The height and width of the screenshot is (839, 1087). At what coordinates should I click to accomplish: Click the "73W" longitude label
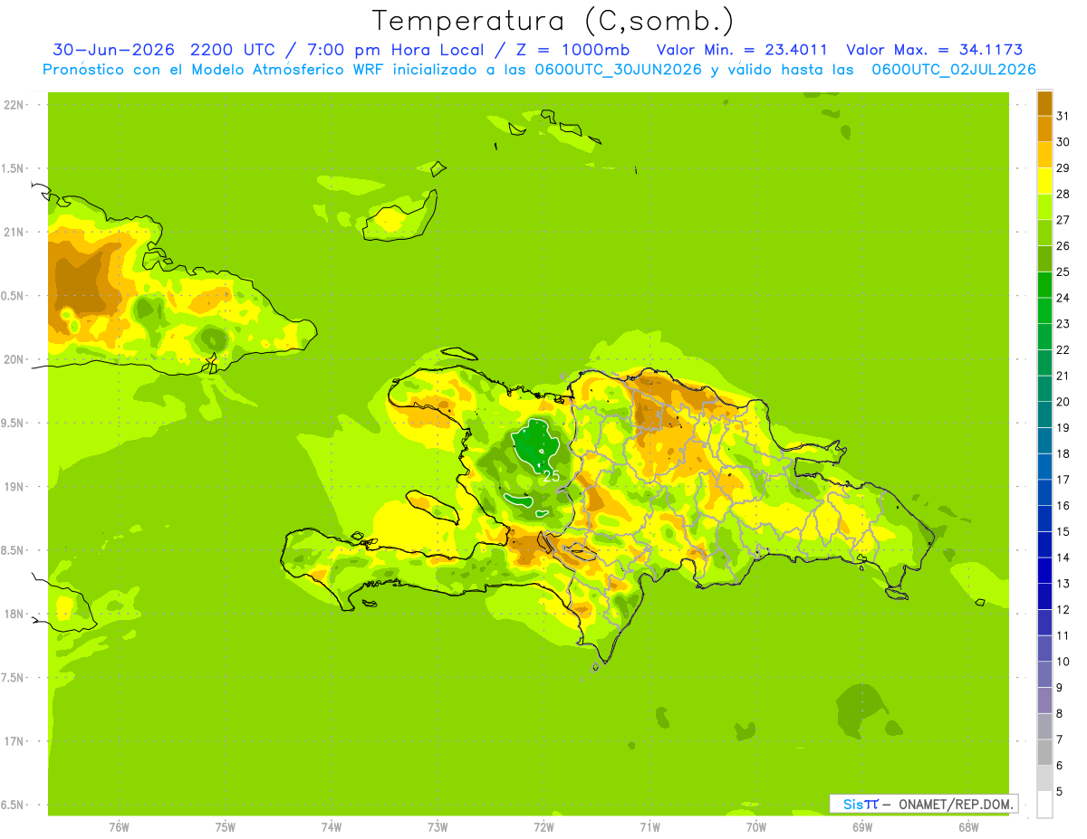click(x=438, y=827)
